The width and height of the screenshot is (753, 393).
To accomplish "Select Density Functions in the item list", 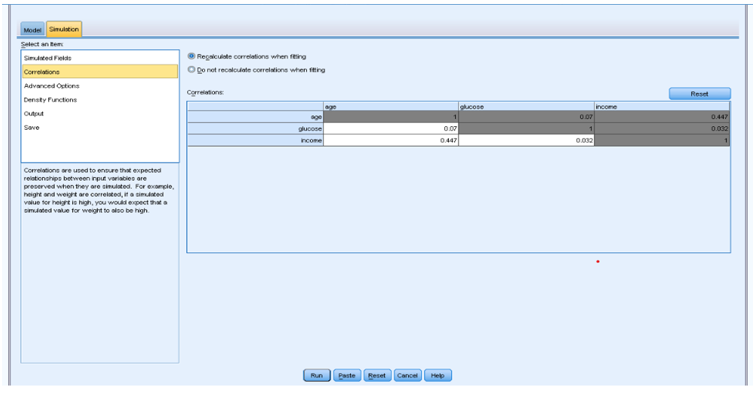I will (52, 99).
